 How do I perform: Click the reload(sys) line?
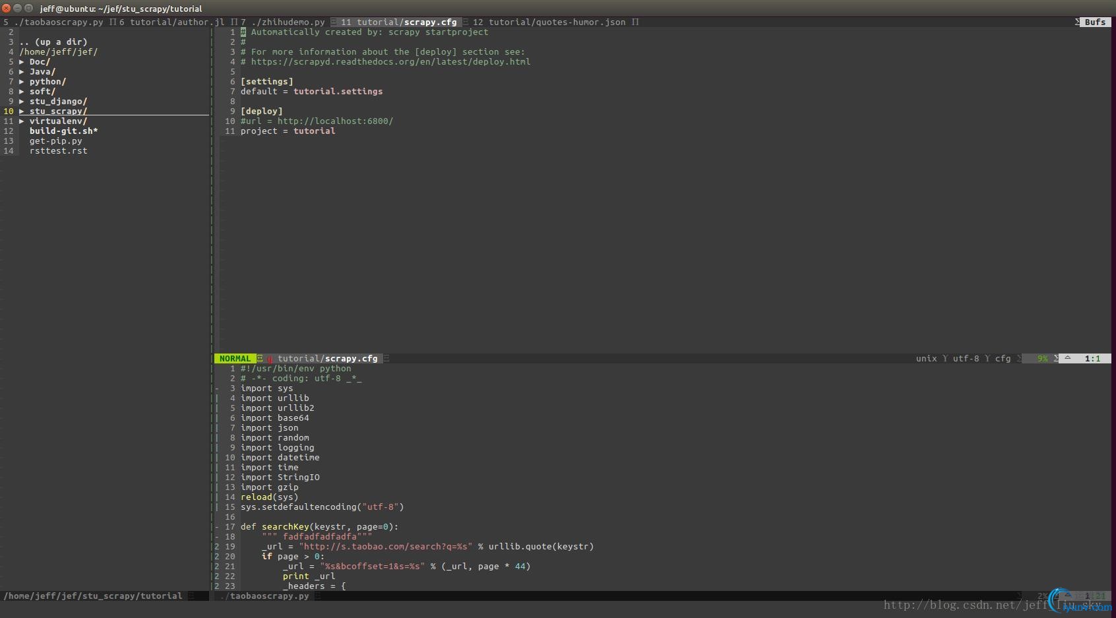point(269,497)
